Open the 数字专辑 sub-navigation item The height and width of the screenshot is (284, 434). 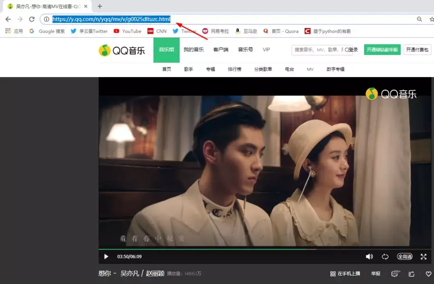[x=335, y=69]
